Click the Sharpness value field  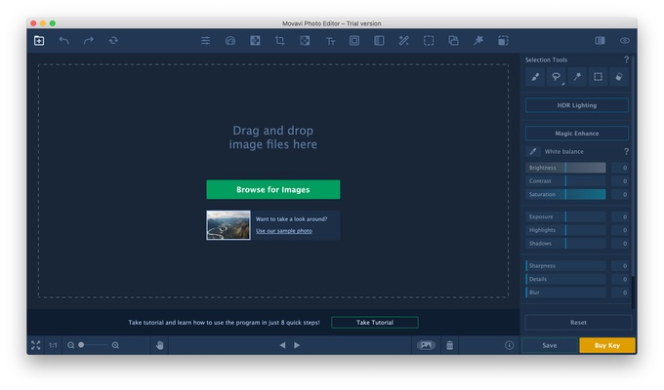[620, 266]
